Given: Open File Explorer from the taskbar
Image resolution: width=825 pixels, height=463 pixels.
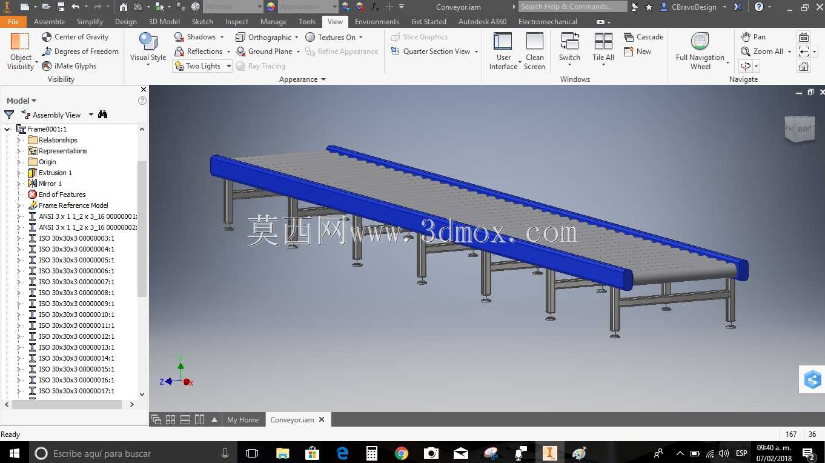Looking at the screenshot, I should [283, 453].
